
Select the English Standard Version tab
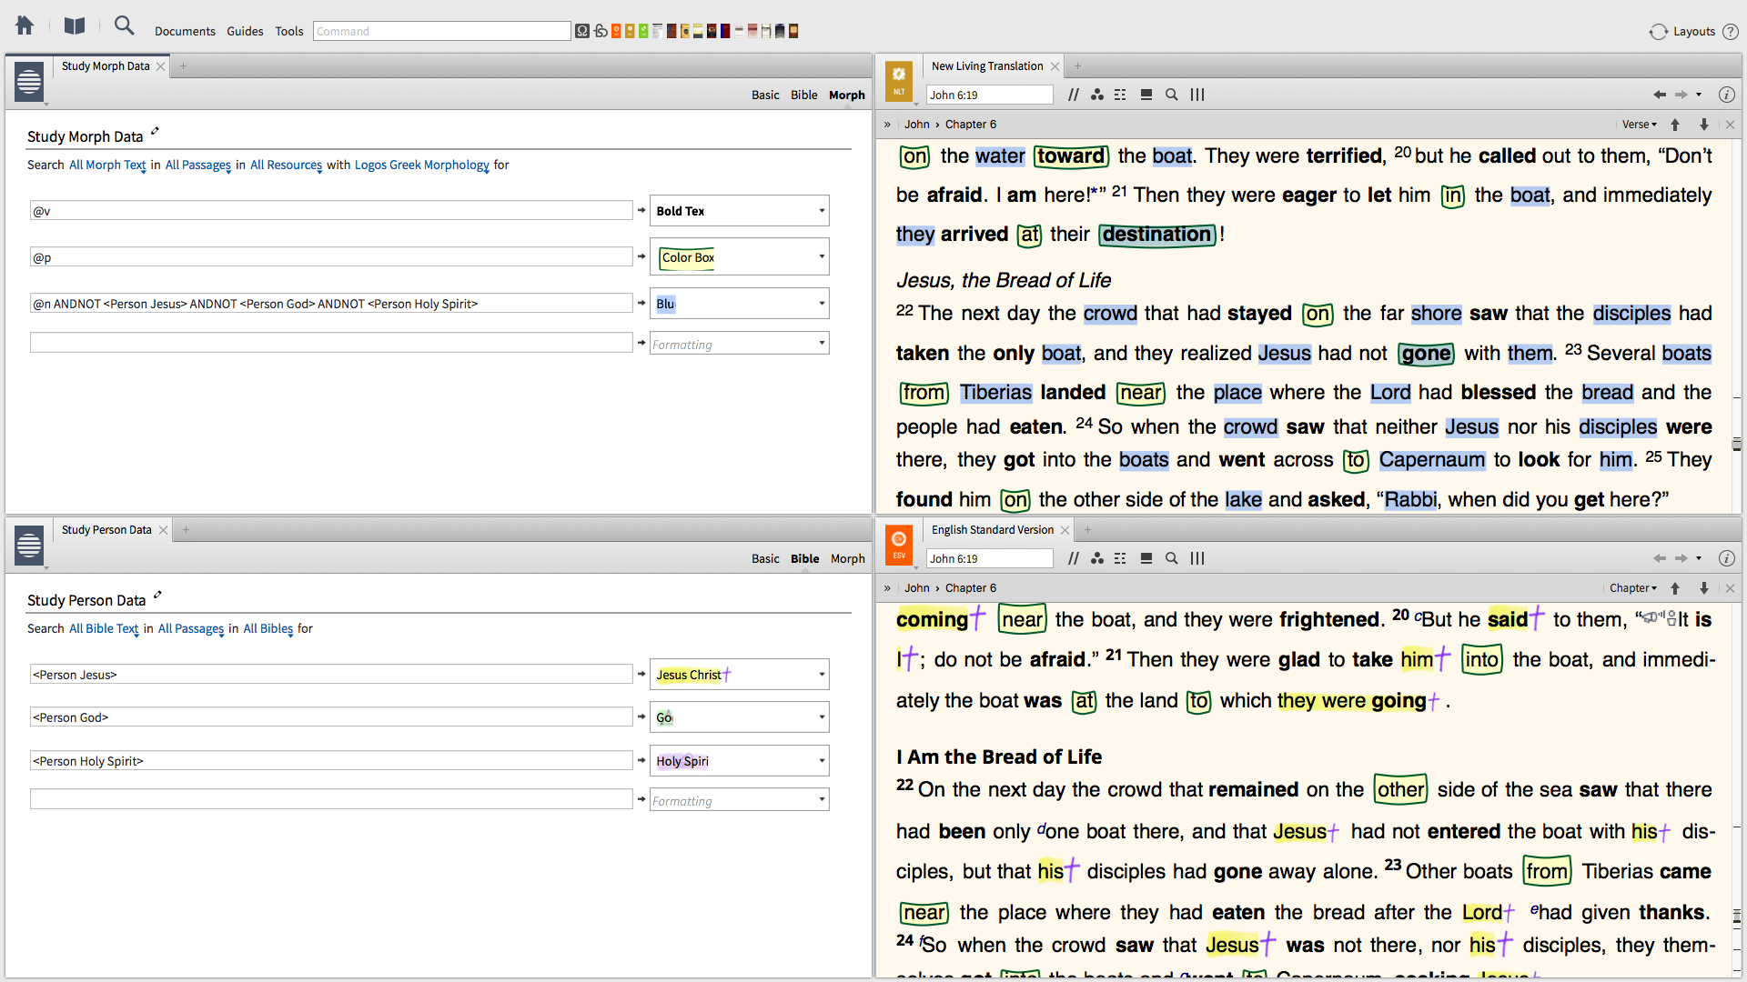(992, 529)
